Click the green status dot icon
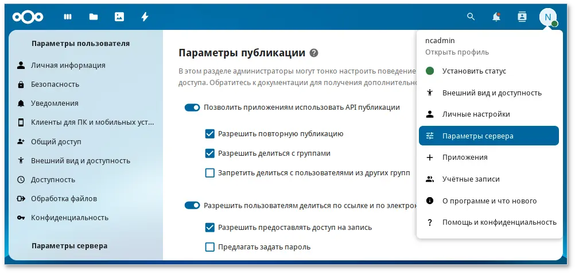Viewport: 575px width, 273px height. (430, 71)
